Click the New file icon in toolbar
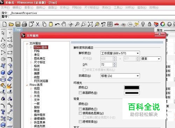This screenshot has width=175, height=128. click(x=5, y=24)
